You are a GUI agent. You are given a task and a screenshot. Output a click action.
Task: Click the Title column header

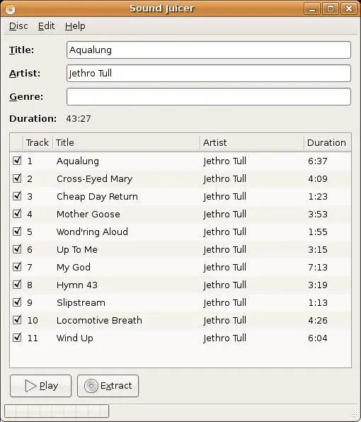pos(126,142)
